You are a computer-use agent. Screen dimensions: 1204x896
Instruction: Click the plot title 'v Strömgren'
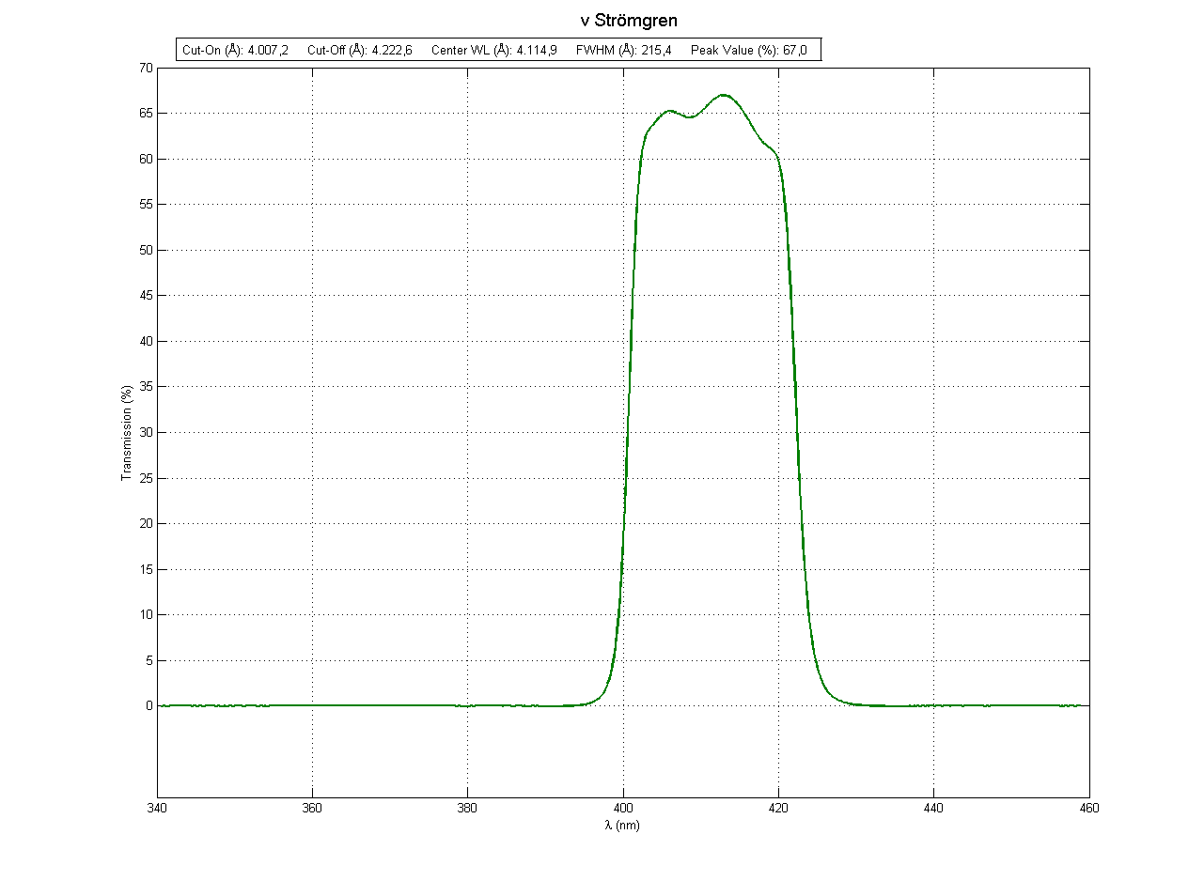click(629, 20)
